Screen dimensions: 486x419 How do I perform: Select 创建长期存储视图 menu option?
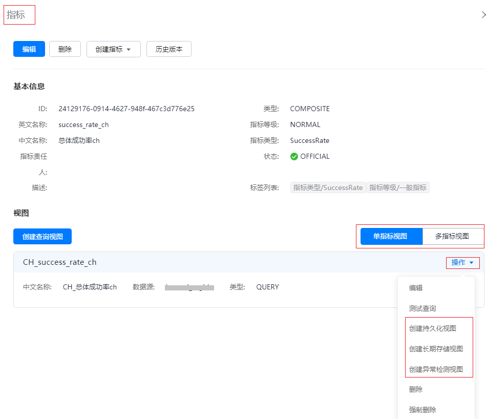pyautogui.click(x=436, y=349)
